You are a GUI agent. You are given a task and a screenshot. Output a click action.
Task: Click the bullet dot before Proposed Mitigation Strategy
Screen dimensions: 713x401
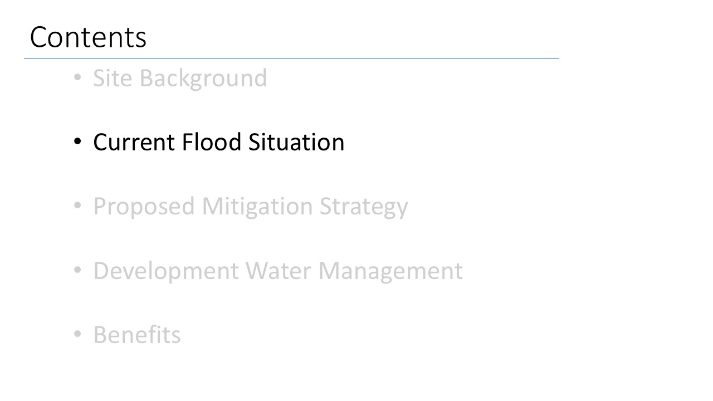(78, 206)
